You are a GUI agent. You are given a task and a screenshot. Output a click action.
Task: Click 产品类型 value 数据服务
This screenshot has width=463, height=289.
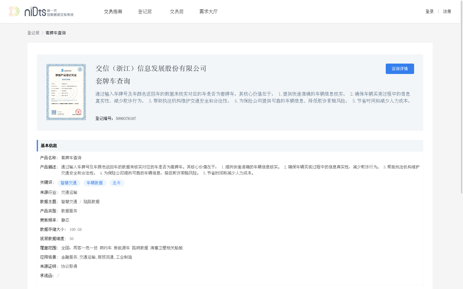click(x=69, y=211)
